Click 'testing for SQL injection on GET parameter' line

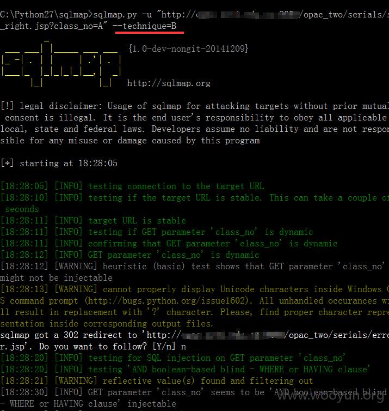173,358
